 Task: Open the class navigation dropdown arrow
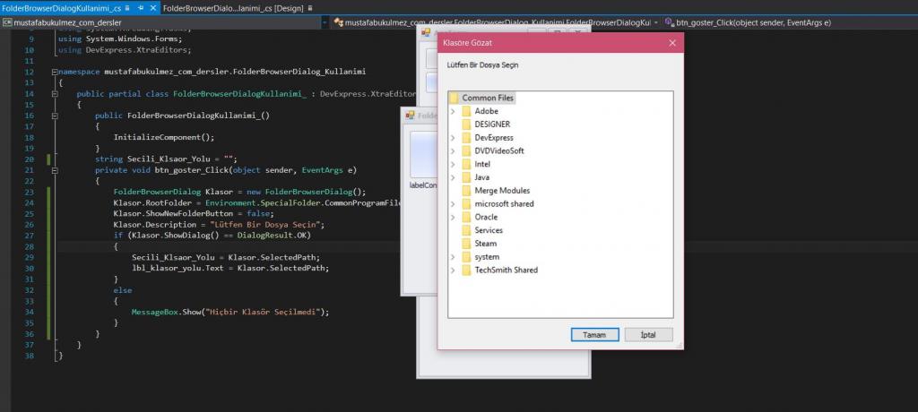656,22
